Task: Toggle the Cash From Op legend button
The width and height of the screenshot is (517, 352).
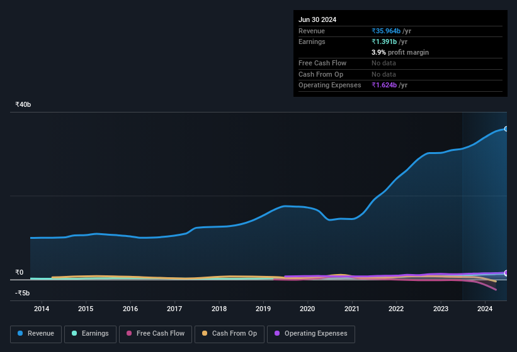Action: point(229,334)
